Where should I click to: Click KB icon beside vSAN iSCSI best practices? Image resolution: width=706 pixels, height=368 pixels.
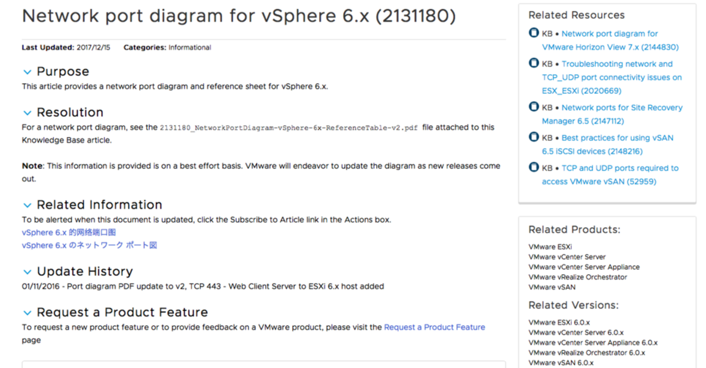pyautogui.click(x=534, y=137)
